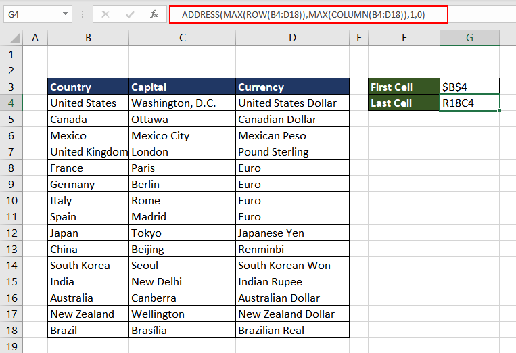Click the Select All corner triangle
Screen dimensions: 516x353
tap(12, 38)
